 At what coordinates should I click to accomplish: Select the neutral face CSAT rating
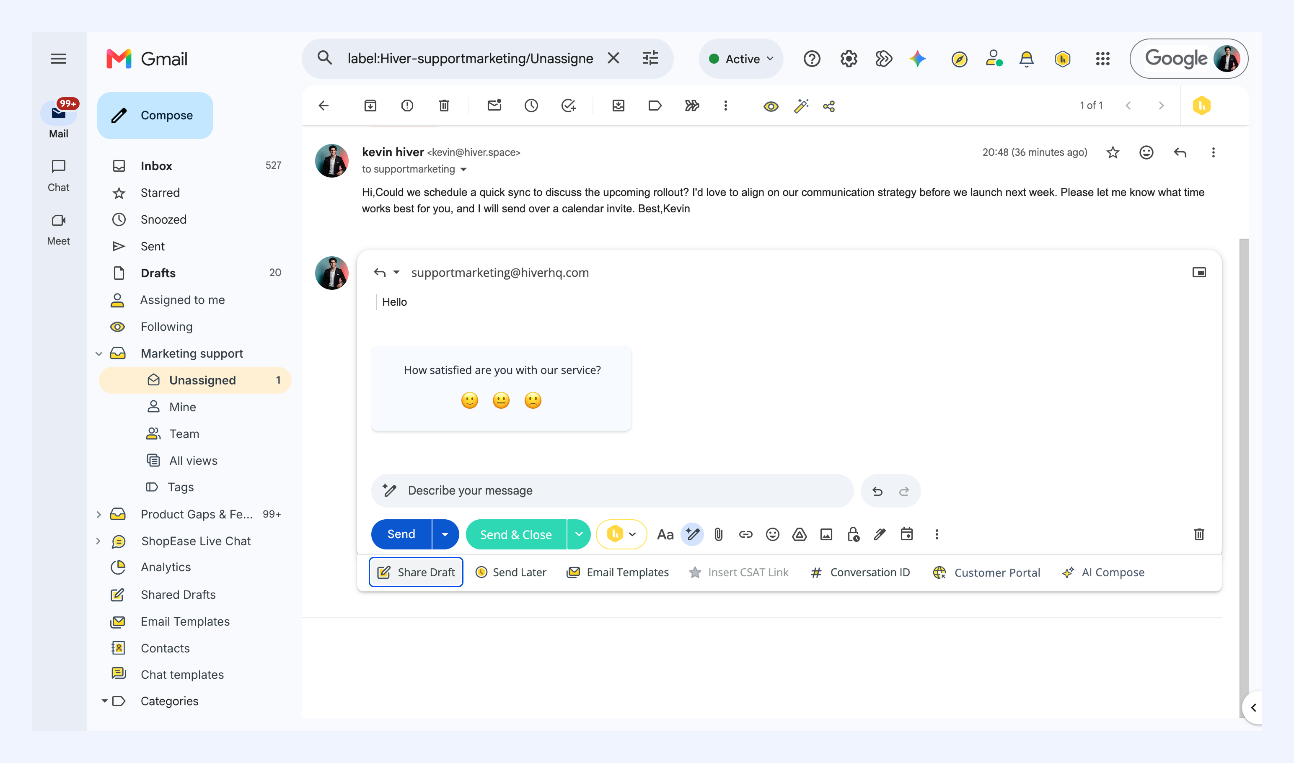[501, 400]
